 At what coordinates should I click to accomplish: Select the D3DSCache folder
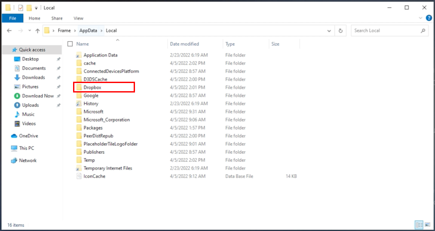[95, 79]
